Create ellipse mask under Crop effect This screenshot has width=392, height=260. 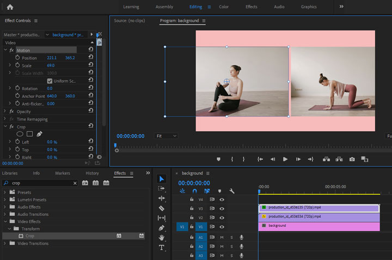click(x=20, y=134)
